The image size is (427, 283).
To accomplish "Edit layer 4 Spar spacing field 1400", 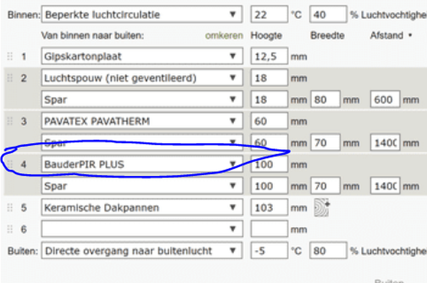I will pyautogui.click(x=385, y=186).
